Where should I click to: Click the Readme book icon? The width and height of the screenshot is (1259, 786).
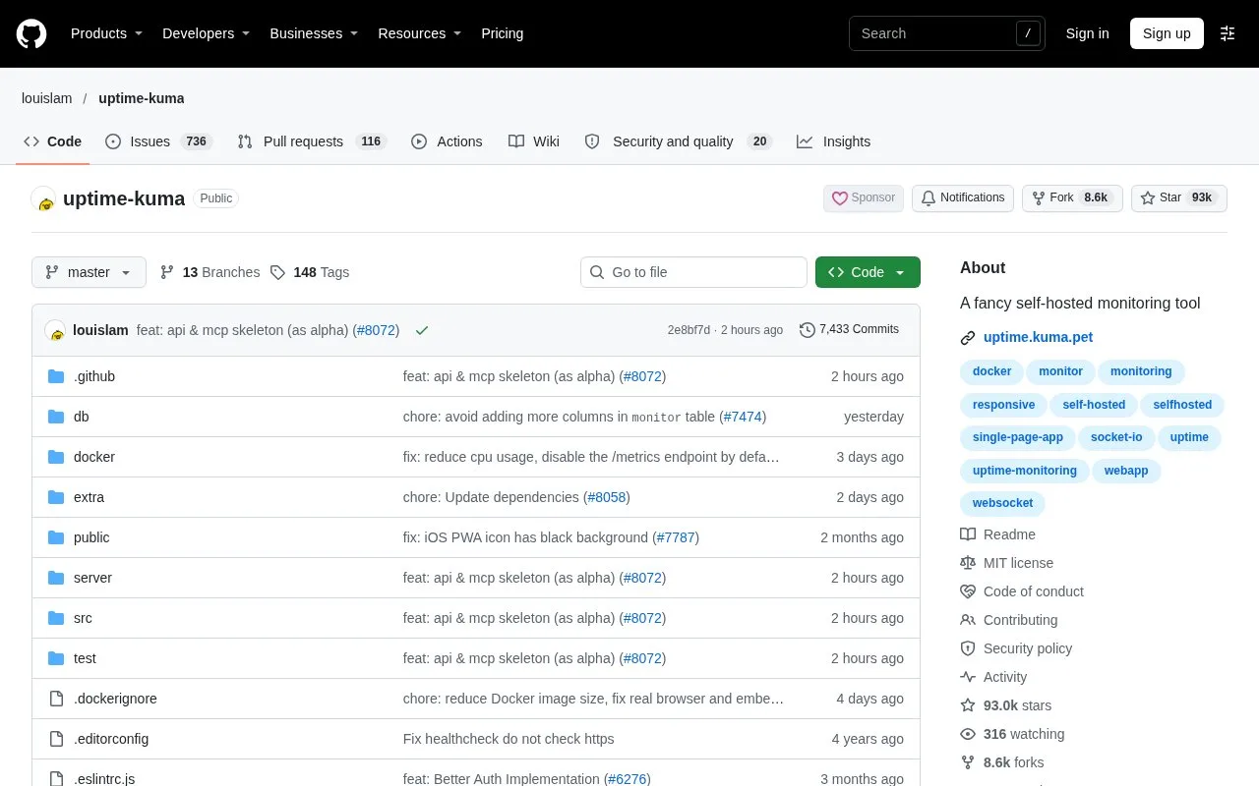tap(968, 534)
